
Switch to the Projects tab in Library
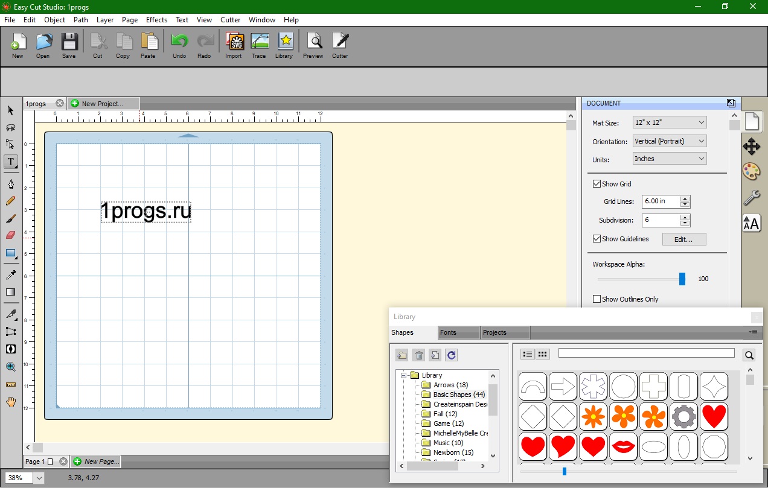click(505, 332)
